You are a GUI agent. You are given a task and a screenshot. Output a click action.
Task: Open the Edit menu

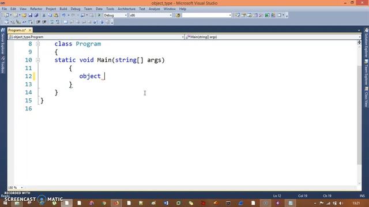(13, 9)
